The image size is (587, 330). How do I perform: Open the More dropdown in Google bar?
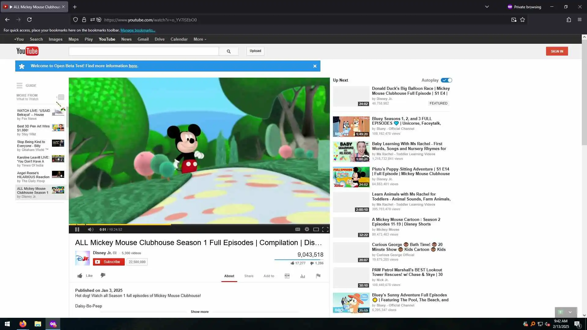click(x=200, y=39)
